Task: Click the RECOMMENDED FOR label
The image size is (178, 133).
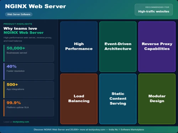Action: [x=157, y=7]
